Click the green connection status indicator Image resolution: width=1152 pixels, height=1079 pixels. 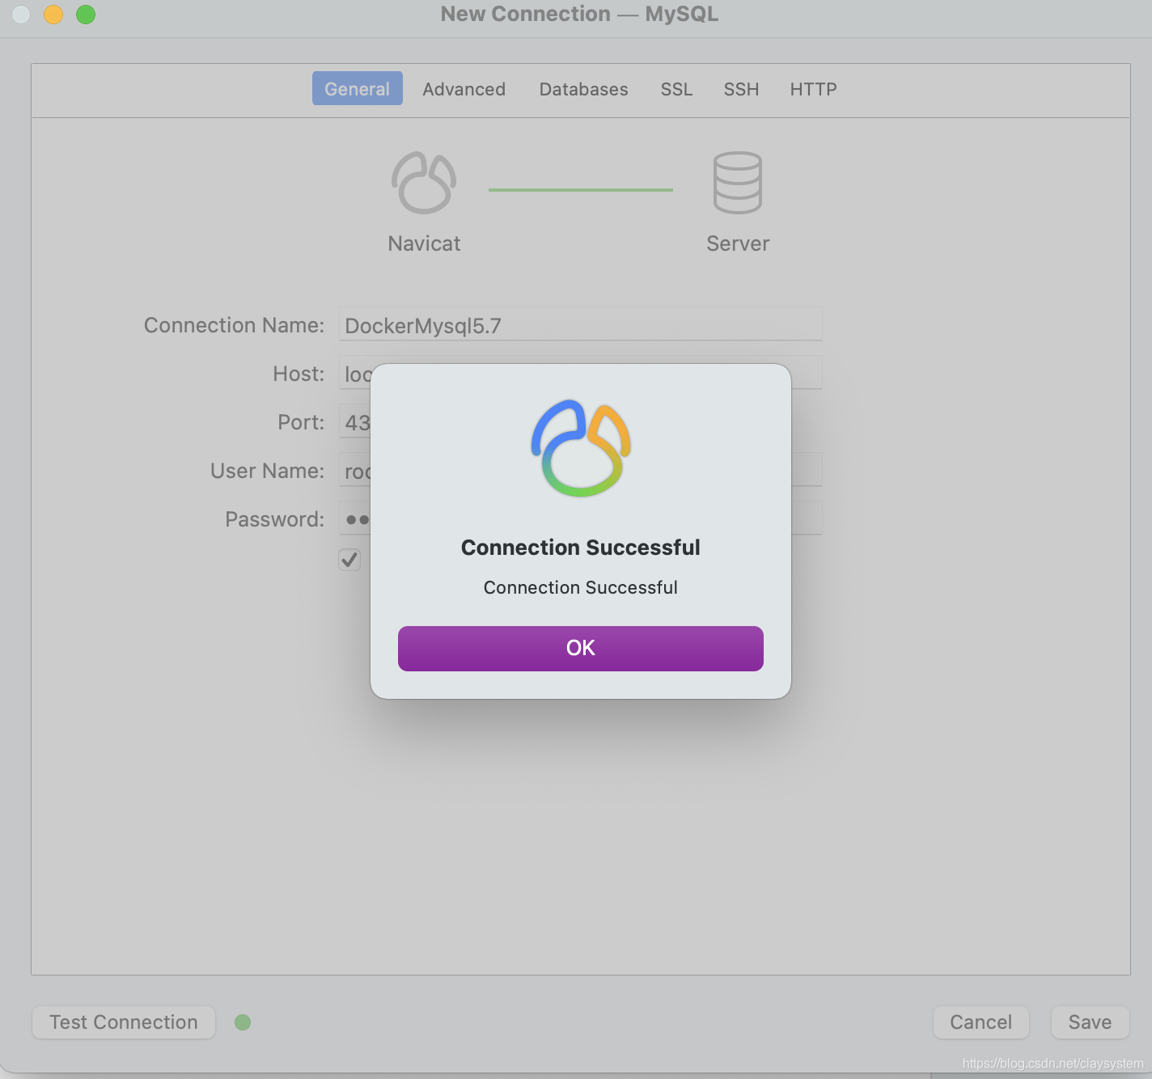coord(243,1022)
